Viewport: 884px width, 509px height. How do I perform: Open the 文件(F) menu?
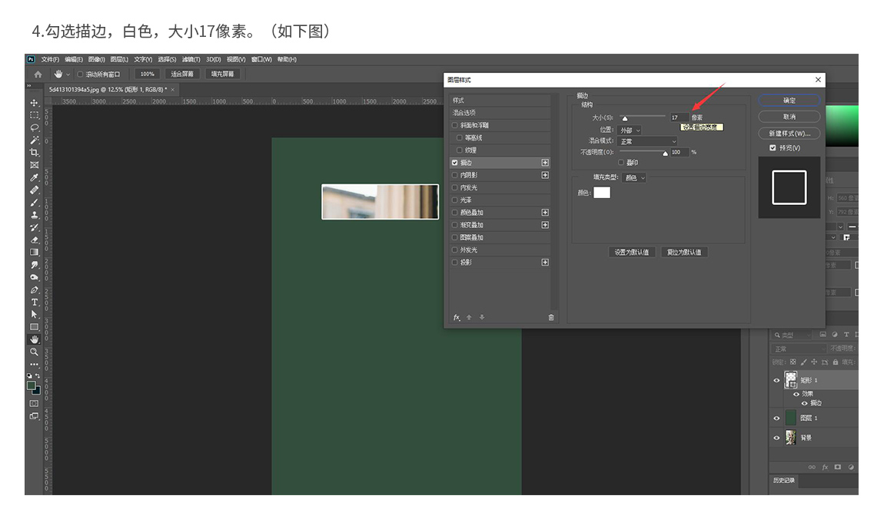click(x=50, y=59)
